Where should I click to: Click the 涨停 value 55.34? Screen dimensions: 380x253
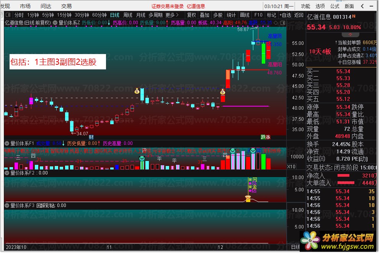pyautogui.click(x=343, y=107)
